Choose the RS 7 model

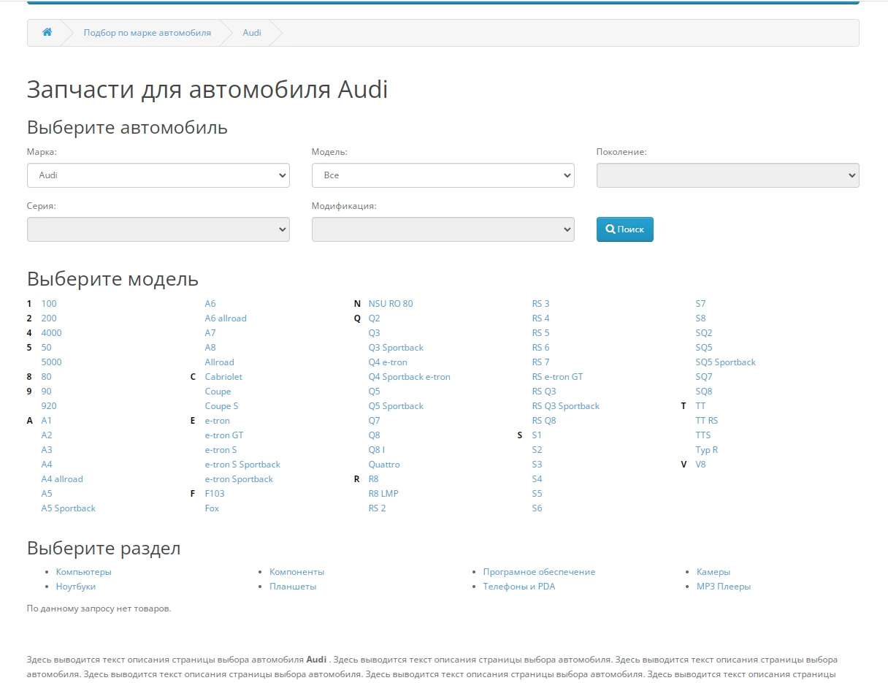(x=541, y=362)
